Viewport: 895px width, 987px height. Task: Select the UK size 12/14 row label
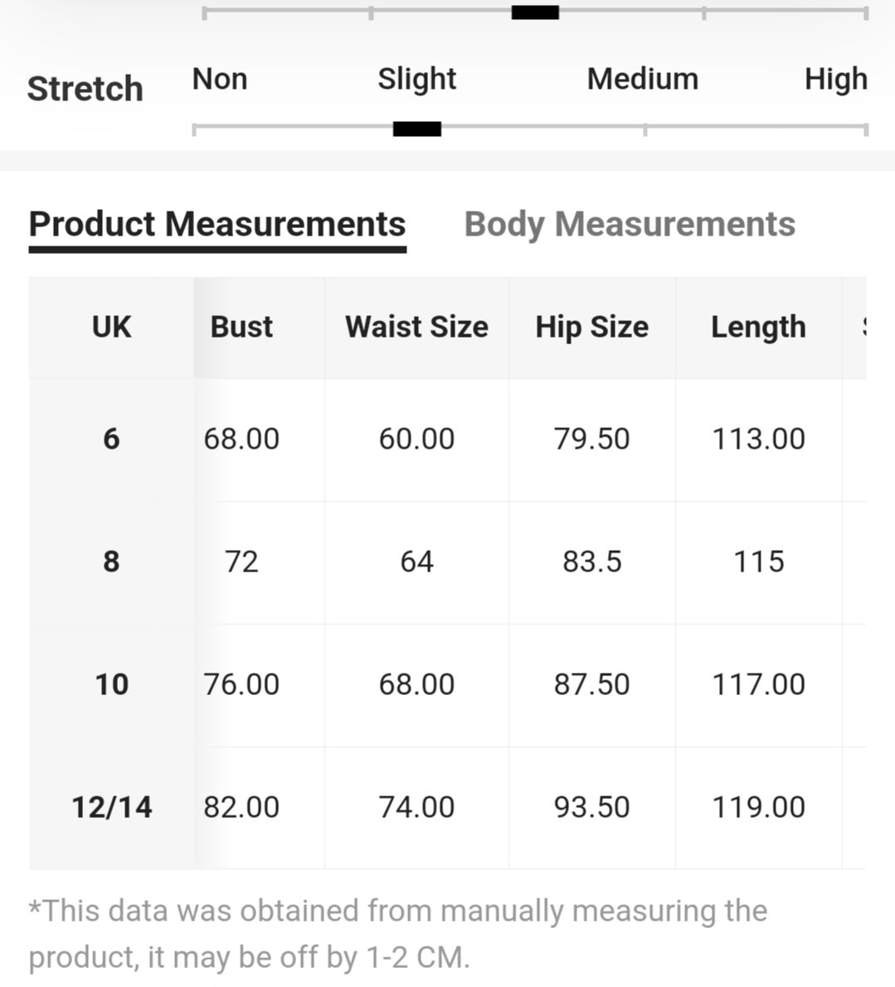[111, 807]
